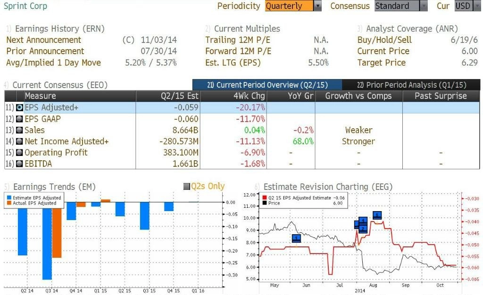Click Sales estimate 8.664B

pyautogui.click(x=185, y=130)
